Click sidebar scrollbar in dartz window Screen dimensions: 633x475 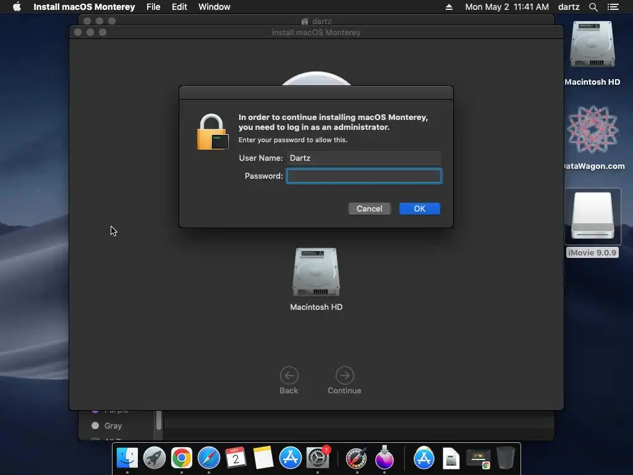point(159,420)
